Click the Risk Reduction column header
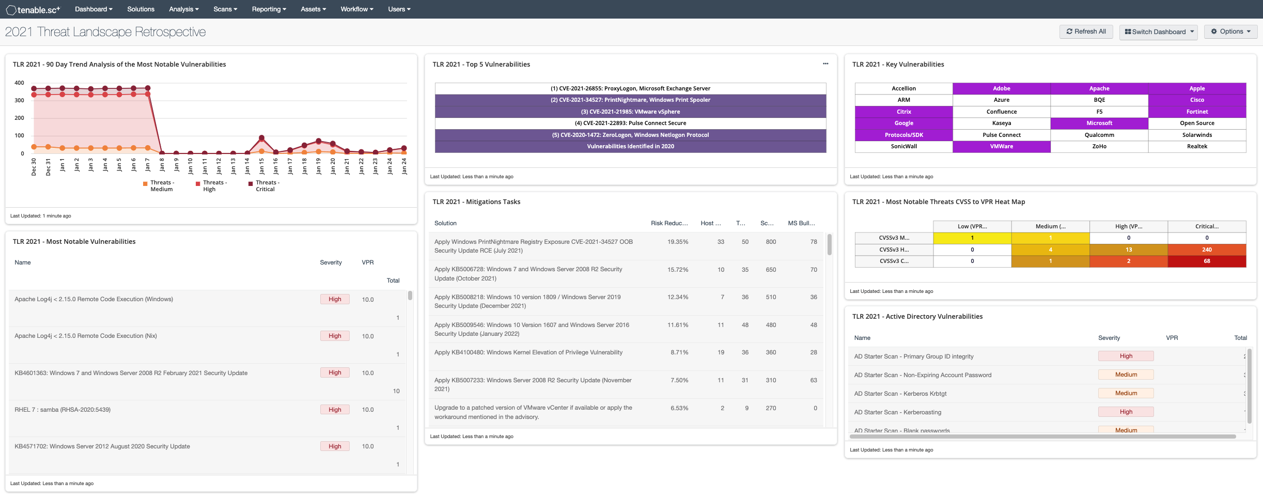This screenshot has width=1263, height=498. point(669,223)
